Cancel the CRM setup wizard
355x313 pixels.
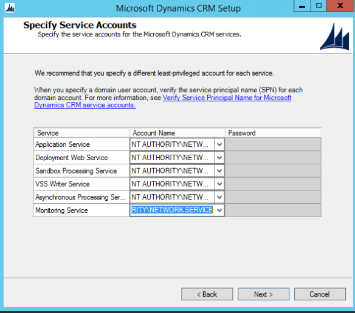pos(320,294)
